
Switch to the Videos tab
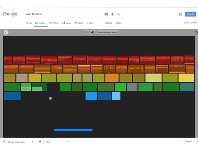[x=54, y=23]
